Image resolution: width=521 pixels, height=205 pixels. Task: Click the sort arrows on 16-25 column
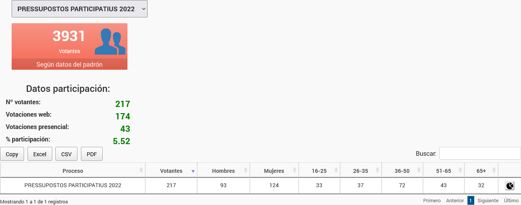pyautogui.click(x=336, y=171)
